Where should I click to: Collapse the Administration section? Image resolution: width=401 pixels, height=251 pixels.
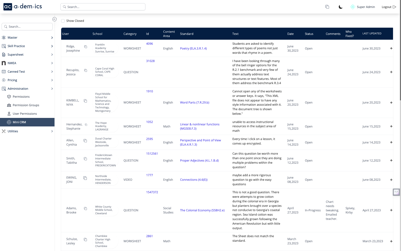[27, 89]
